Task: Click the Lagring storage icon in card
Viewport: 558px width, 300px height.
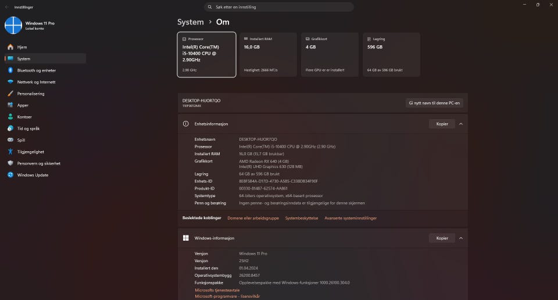Action: click(x=369, y=39)
